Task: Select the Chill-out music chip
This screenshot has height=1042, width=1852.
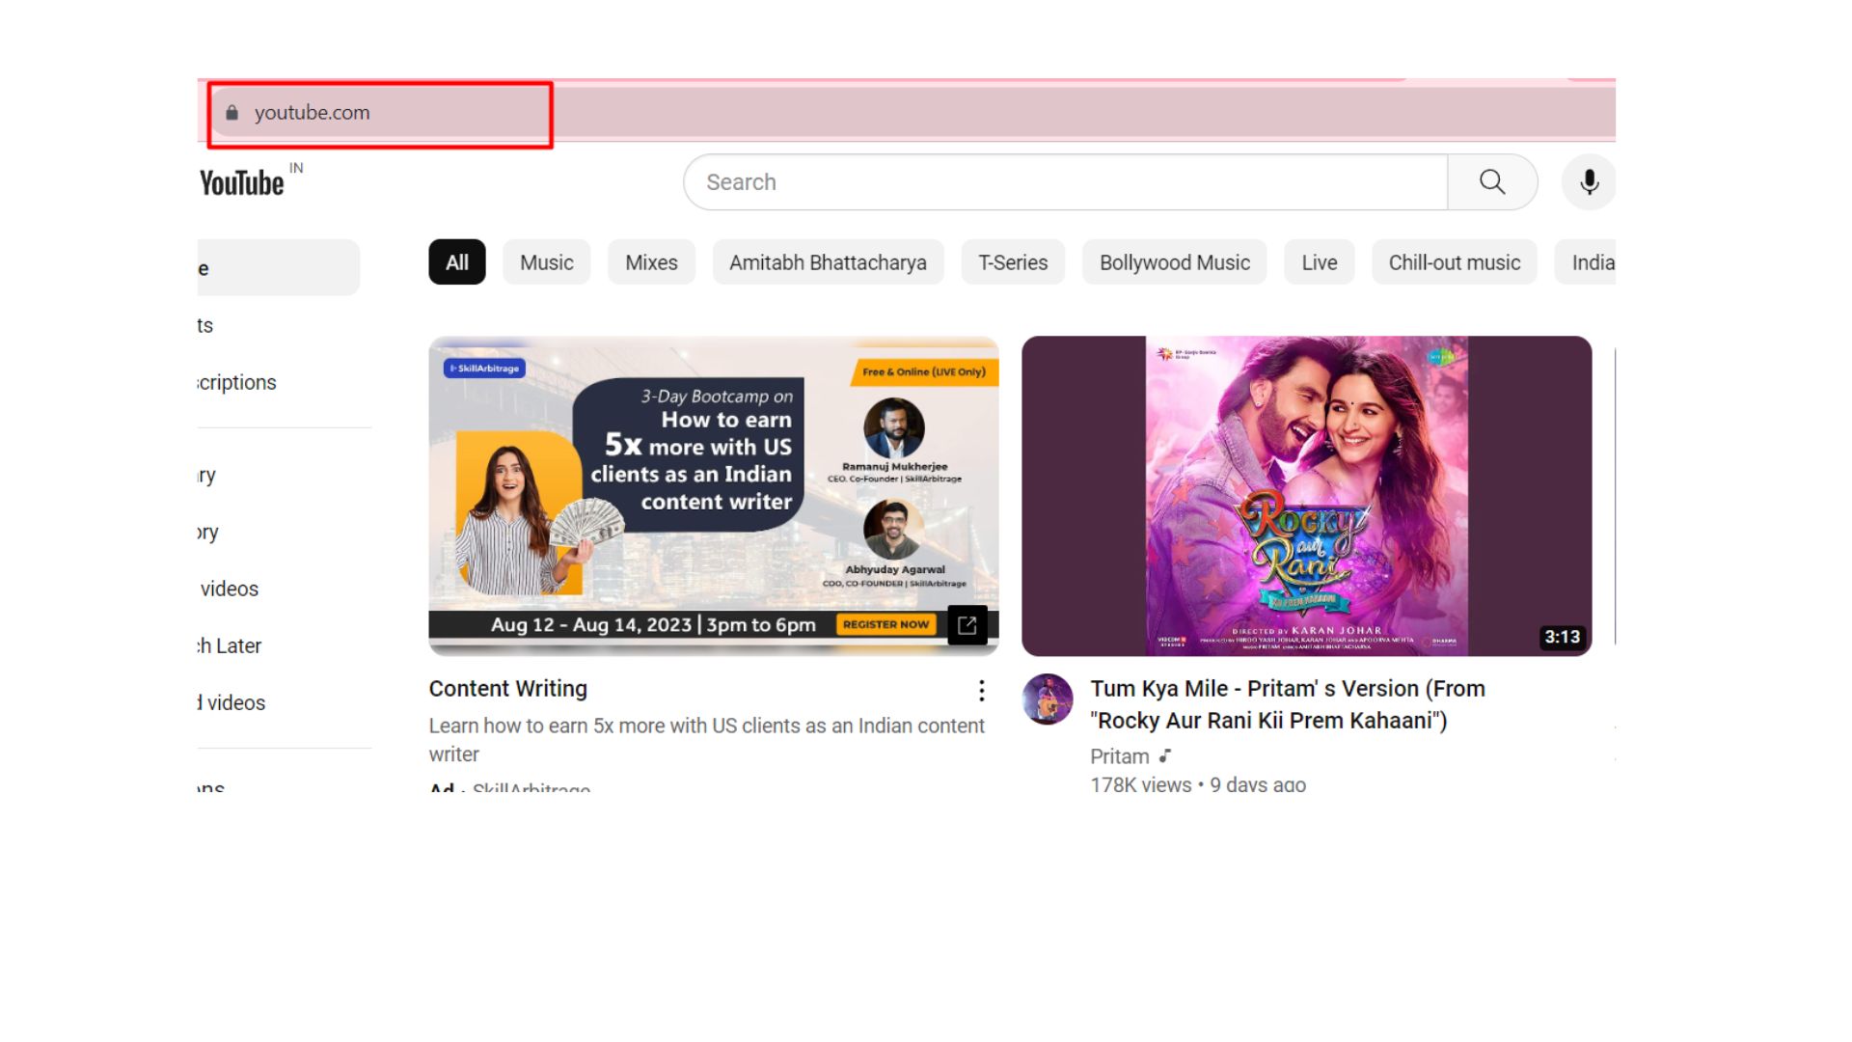Action: coord(1454,262)
